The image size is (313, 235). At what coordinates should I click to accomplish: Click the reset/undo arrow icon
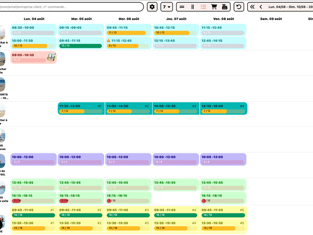pyautogui.click(x=239, y=7)
